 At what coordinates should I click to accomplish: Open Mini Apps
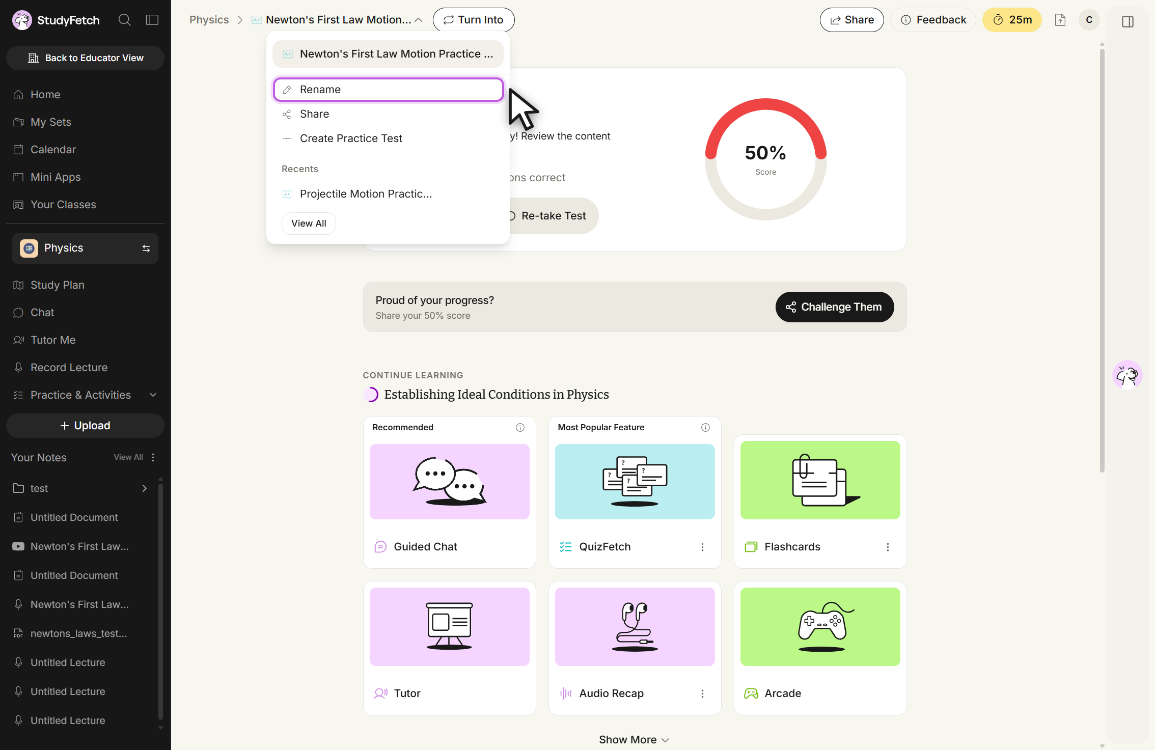click(85, 177)
